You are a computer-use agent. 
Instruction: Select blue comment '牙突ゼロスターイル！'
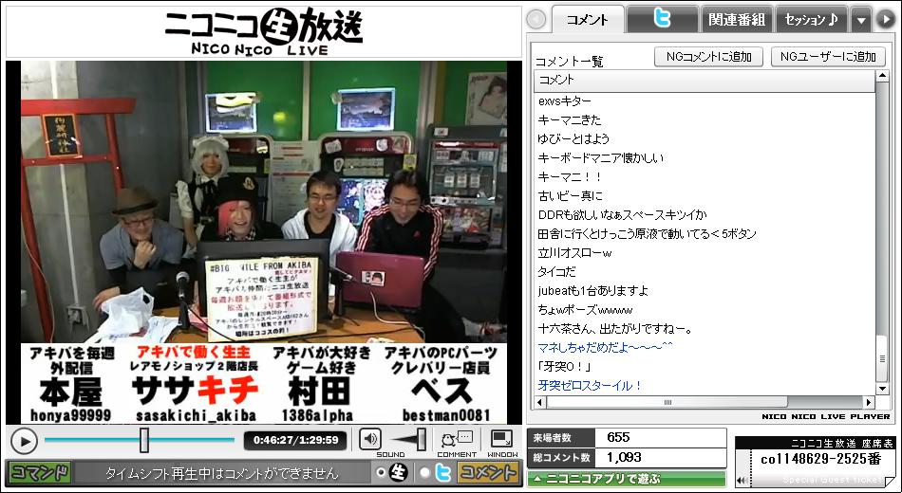(x=590, y=386)
